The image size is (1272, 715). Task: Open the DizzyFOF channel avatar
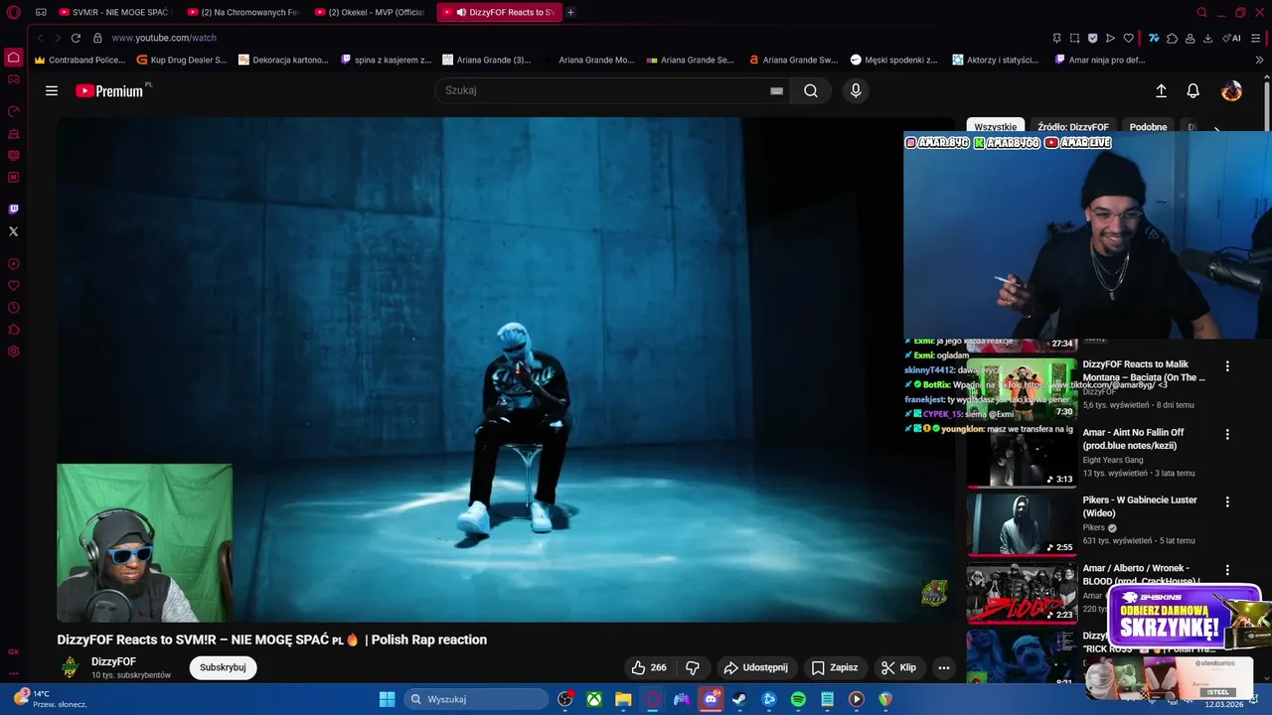click(70, 667)
